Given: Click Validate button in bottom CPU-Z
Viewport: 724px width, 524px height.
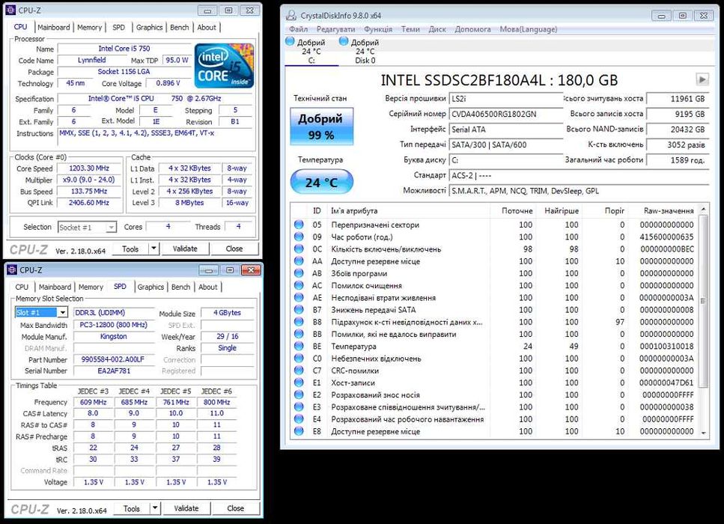Looking at the screenshot, I should click(x=186, y=508).
